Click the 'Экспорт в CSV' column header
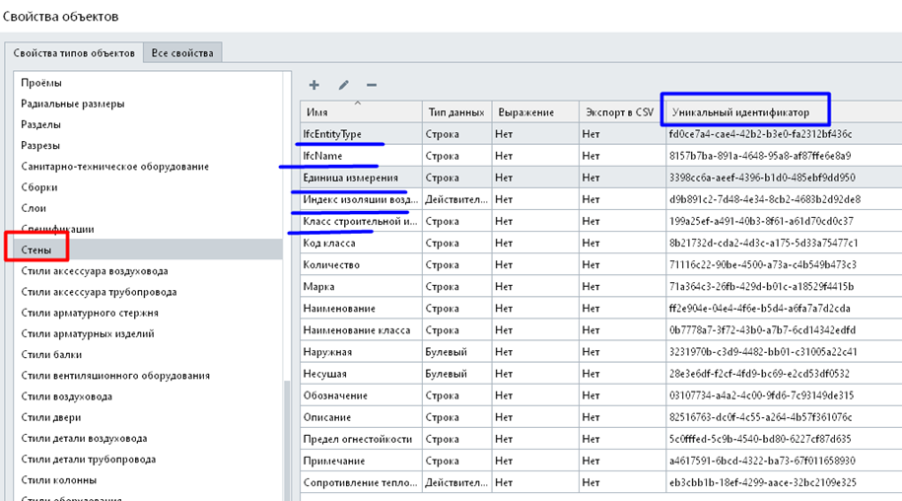 pyautogui.click(x=622, y=112)
